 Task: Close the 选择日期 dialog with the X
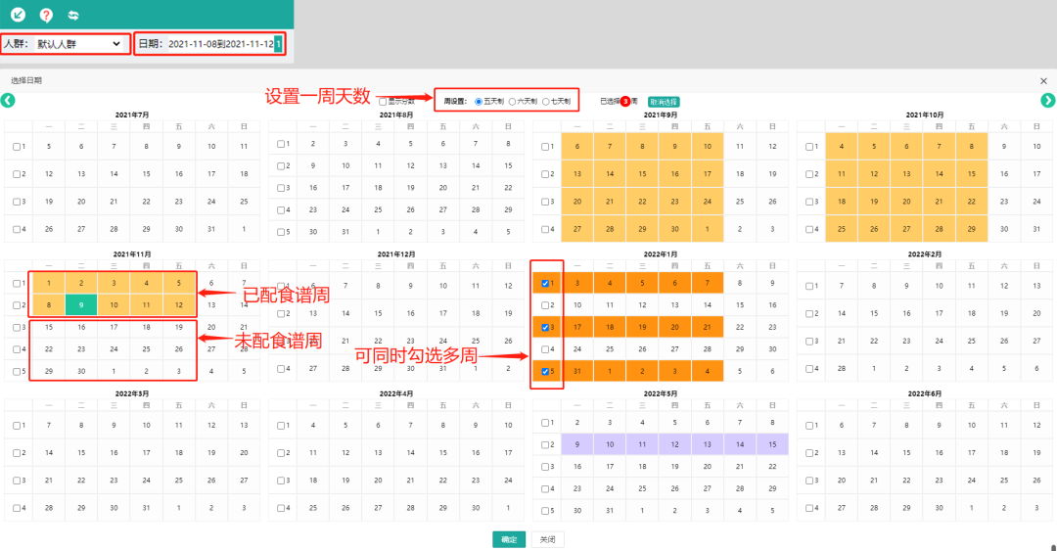point(1043,81)
